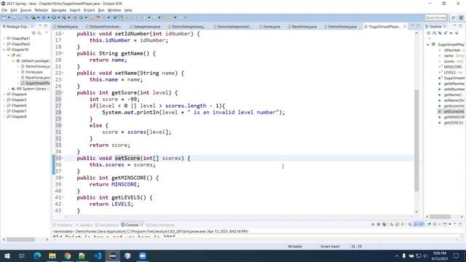The width and height of the screenshot is (466, 262).
Task: Open the File menu
Action: coord(4,10)
